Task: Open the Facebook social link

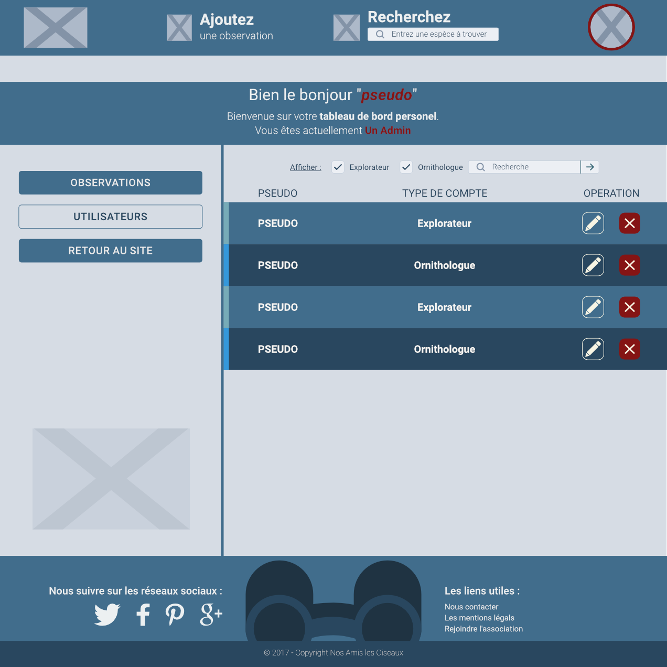Action: coord(143,615)
